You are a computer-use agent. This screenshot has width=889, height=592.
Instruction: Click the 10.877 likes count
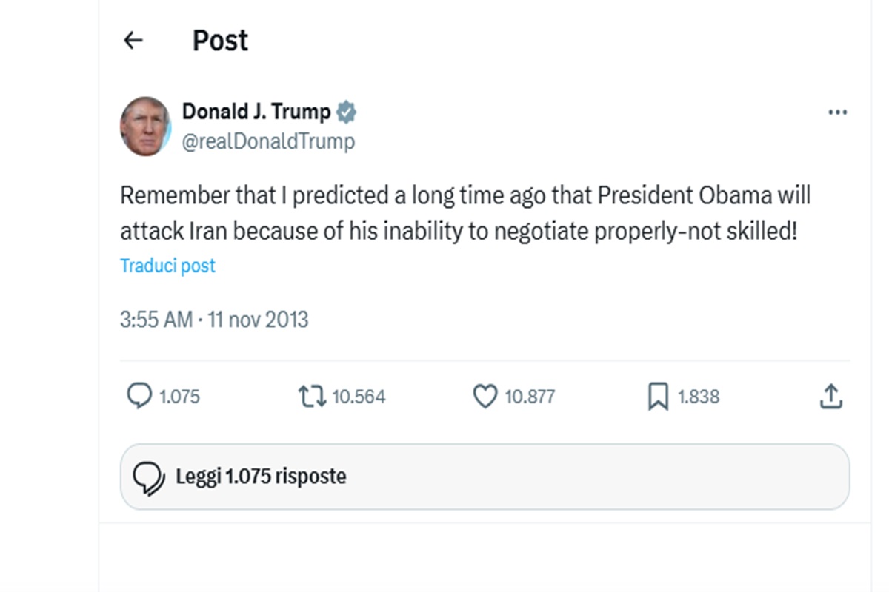530,397
